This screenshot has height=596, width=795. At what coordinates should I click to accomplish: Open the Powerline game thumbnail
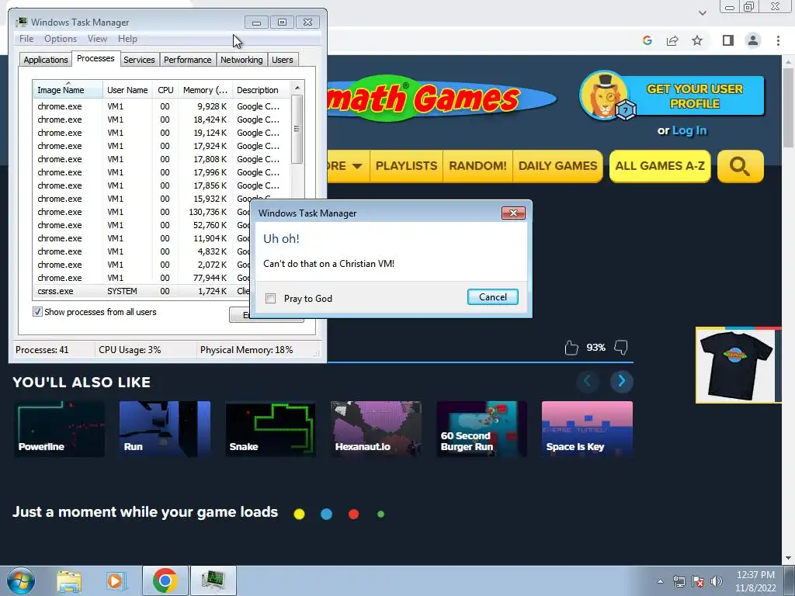59,429
